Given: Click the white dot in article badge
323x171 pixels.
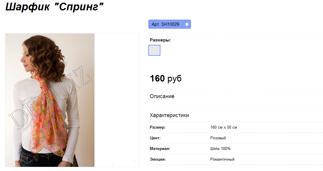Looking at the screenshot, I should (x=187, y=24).
